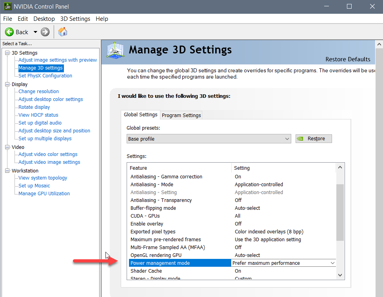This screenshot has height=297, width=383.
Task: Open View system topology
Action: point(43,178)
